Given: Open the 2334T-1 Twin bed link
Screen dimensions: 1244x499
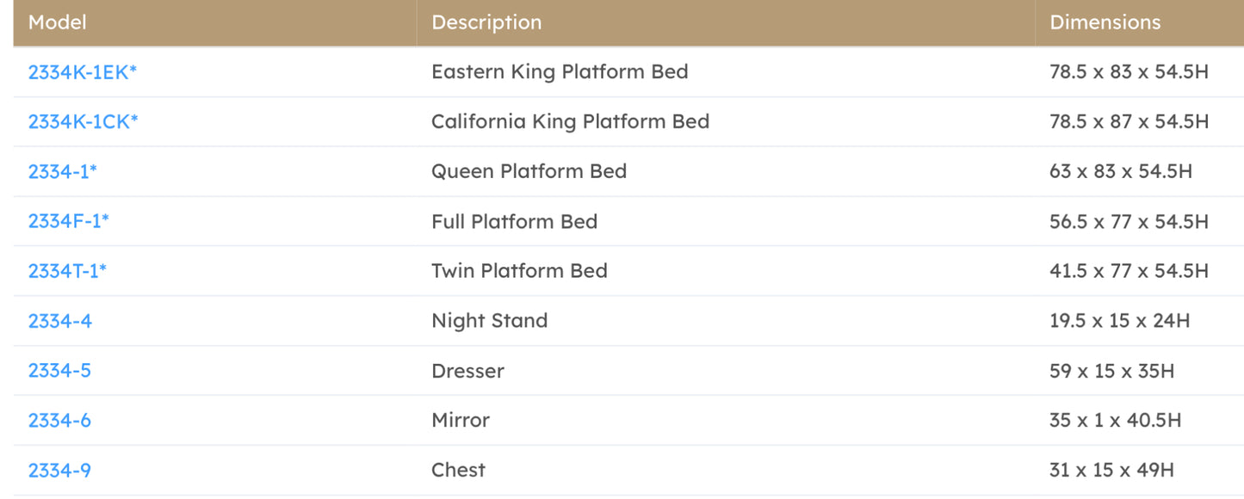Looking at the screenshot, I should click(x=67, y=271).
